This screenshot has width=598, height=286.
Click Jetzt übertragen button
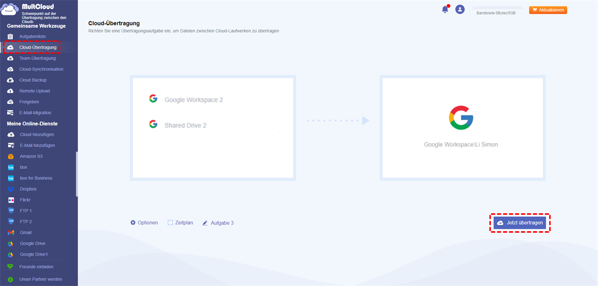tap(520, 223)
